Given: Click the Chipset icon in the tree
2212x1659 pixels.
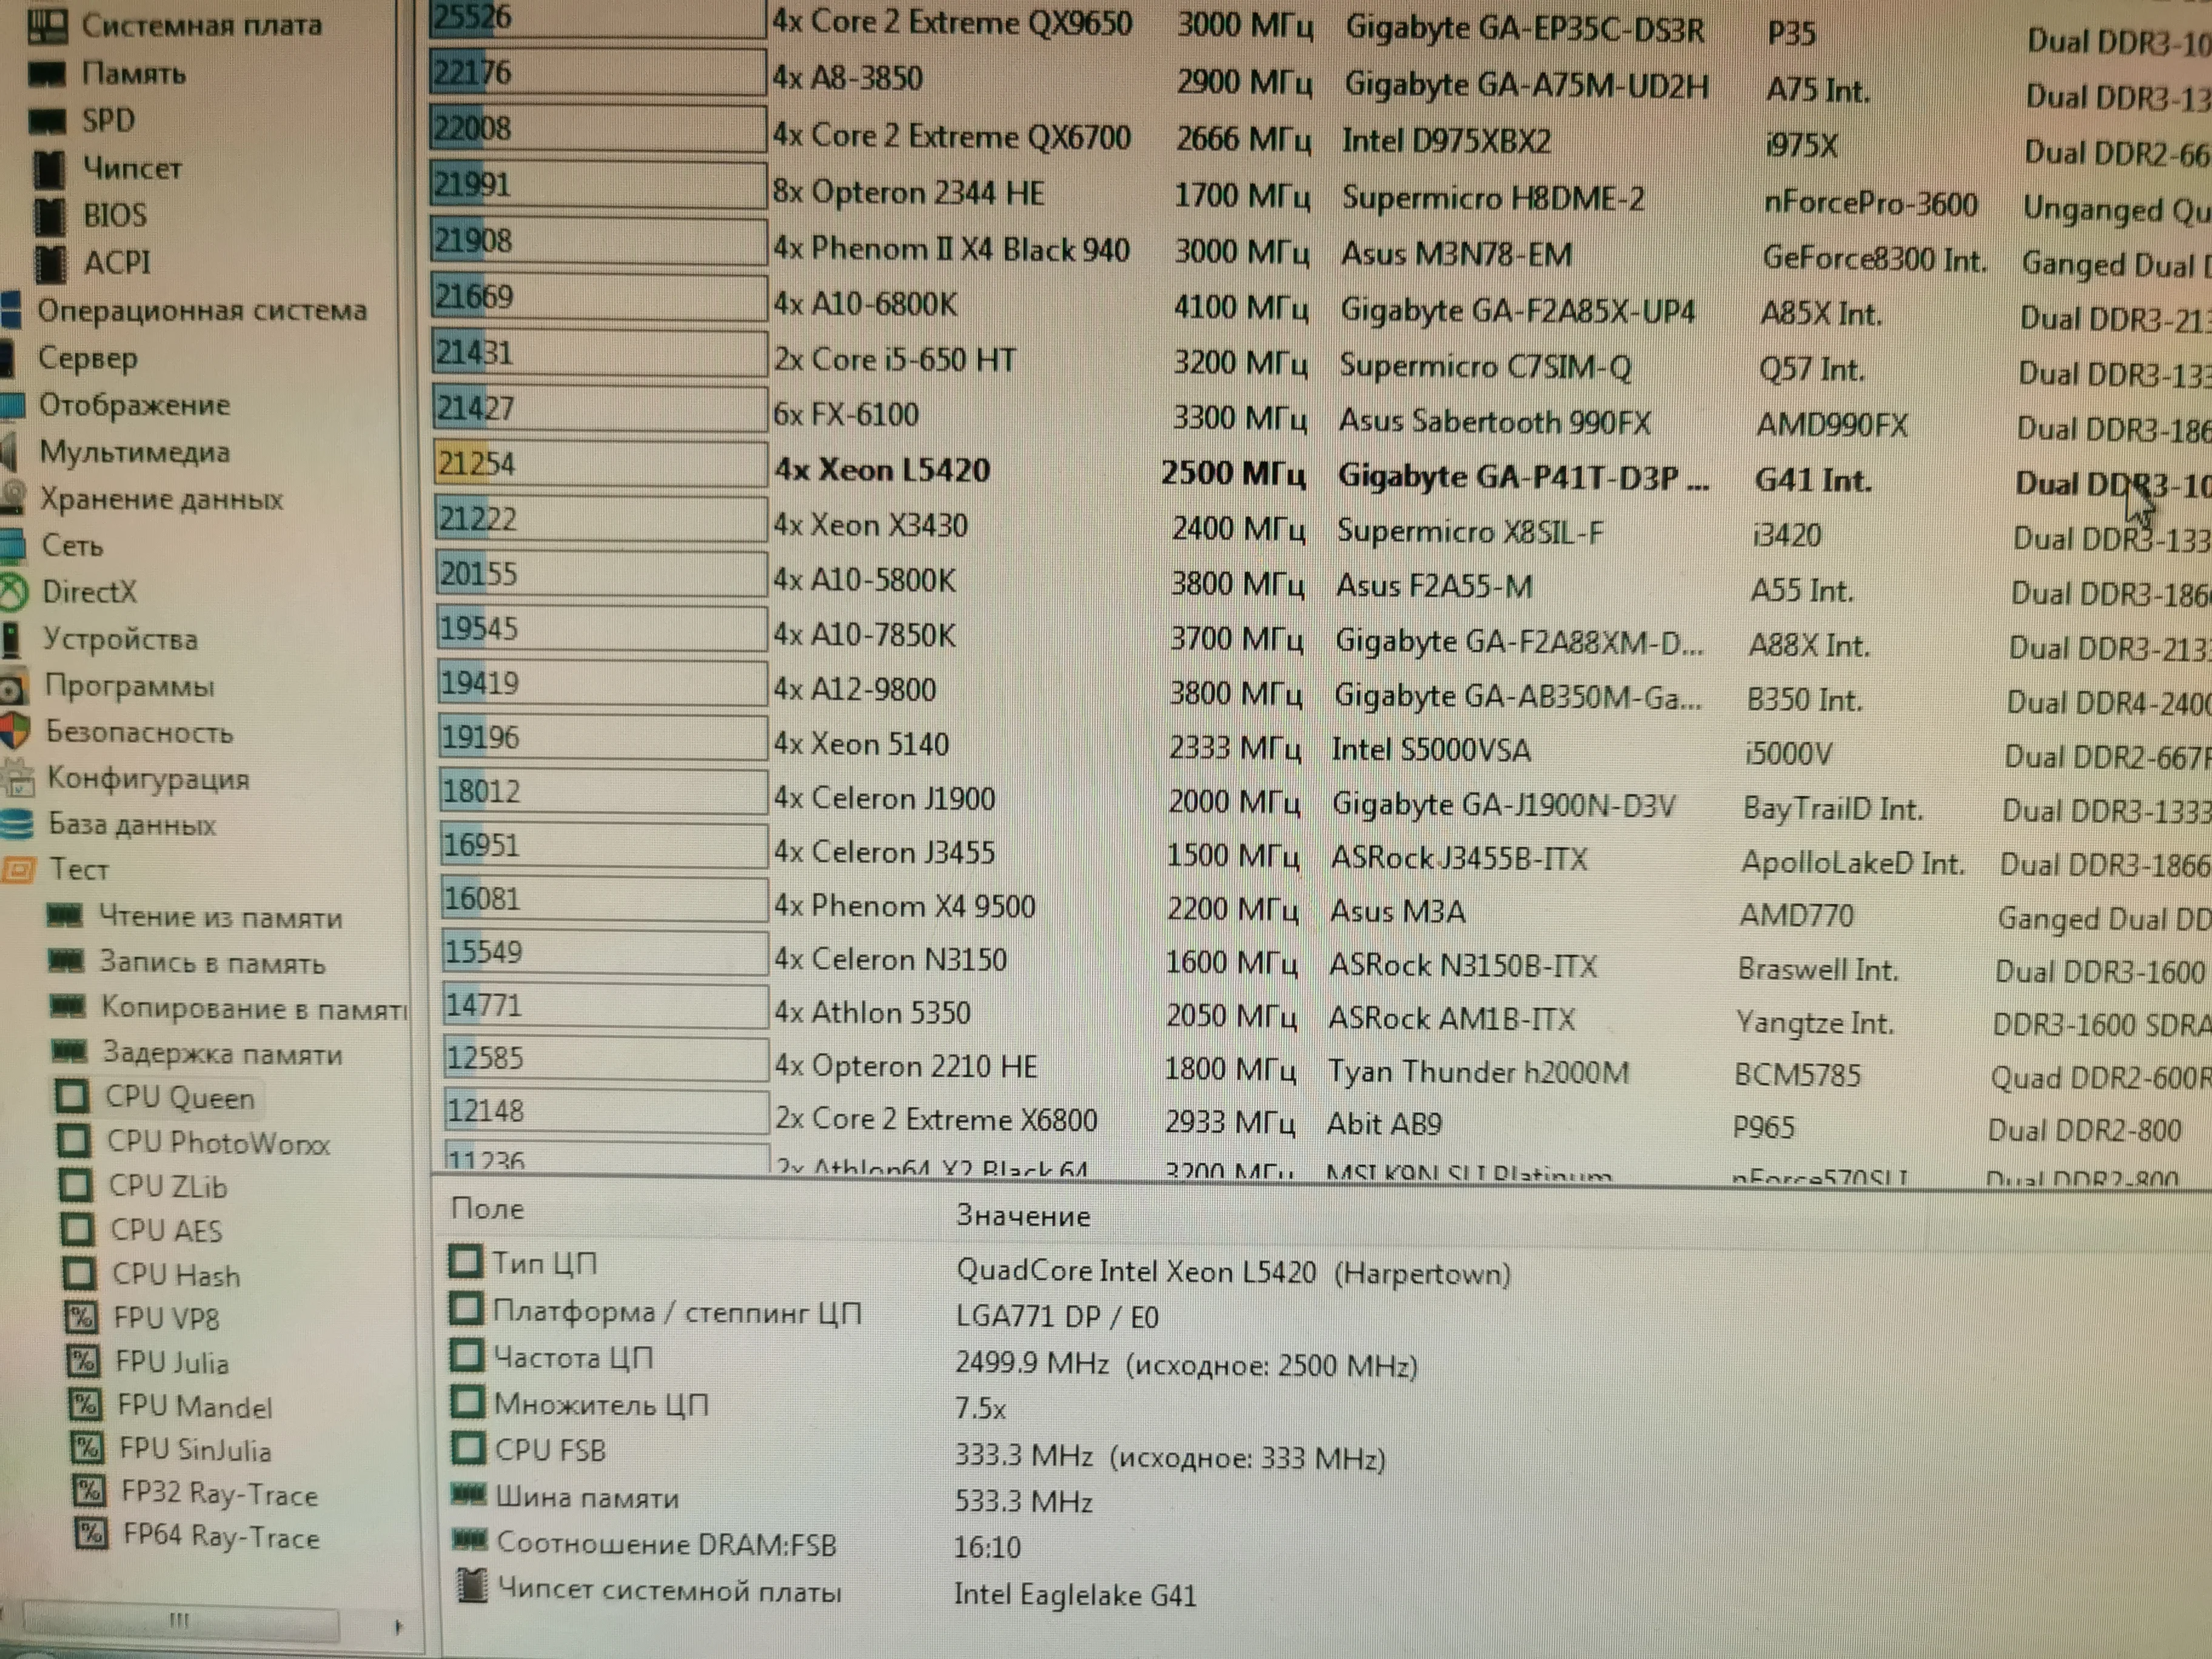Looking at the screenshot, I should click(x=48, y=168).
